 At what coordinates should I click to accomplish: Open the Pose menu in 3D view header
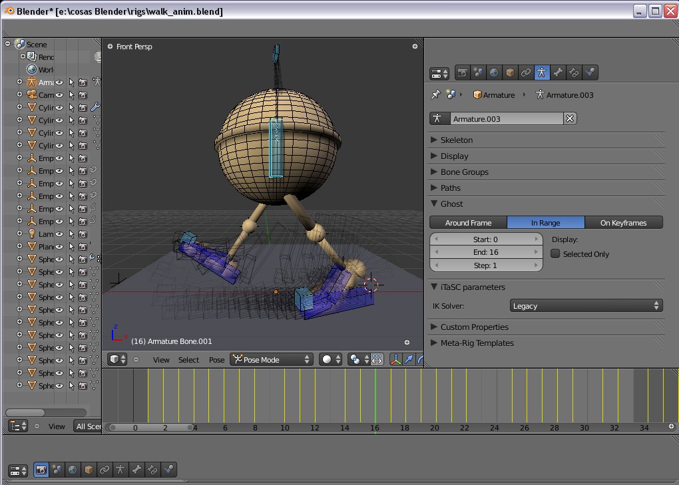(217, 360)
